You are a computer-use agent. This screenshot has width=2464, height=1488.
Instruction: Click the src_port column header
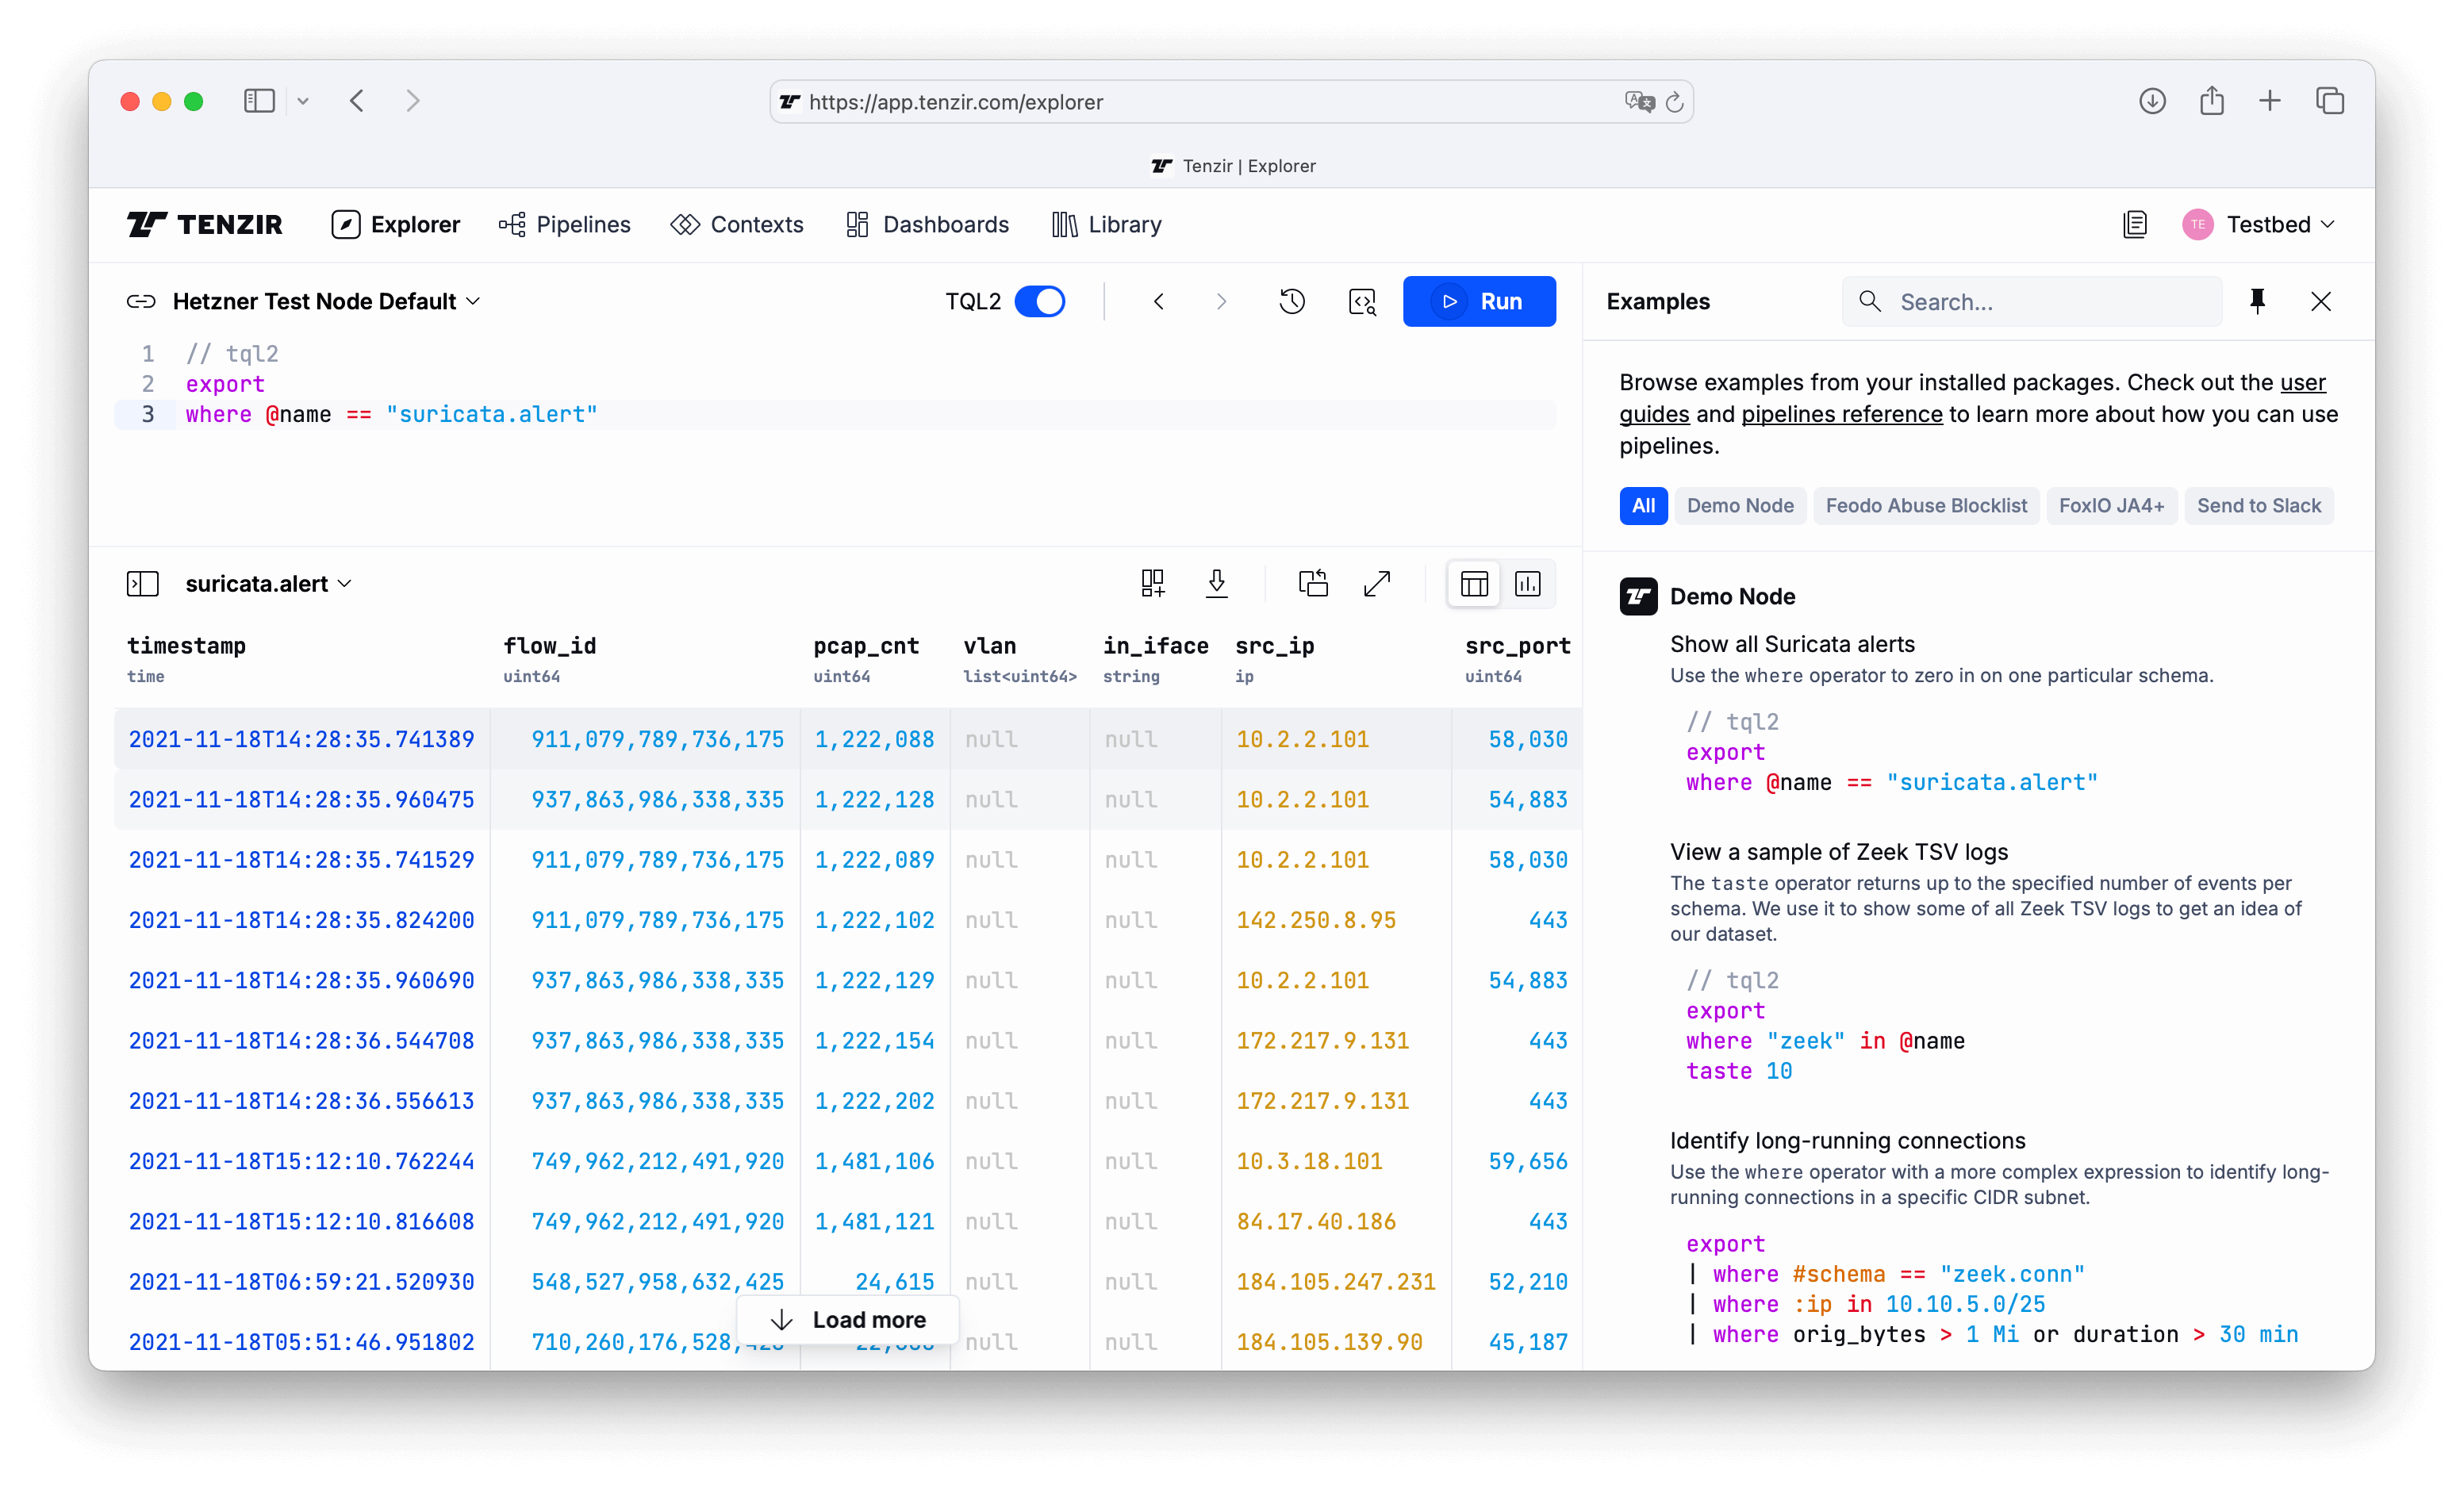[1517, 646]
